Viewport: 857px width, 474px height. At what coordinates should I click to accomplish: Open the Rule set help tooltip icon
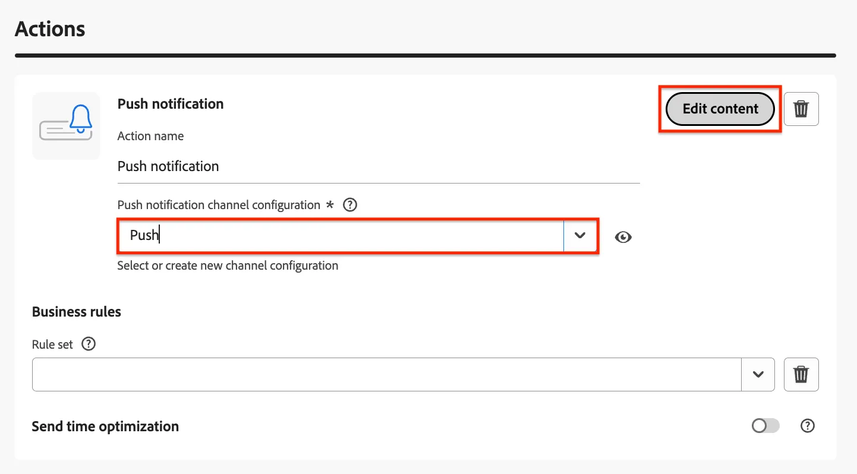pos(89,344)
